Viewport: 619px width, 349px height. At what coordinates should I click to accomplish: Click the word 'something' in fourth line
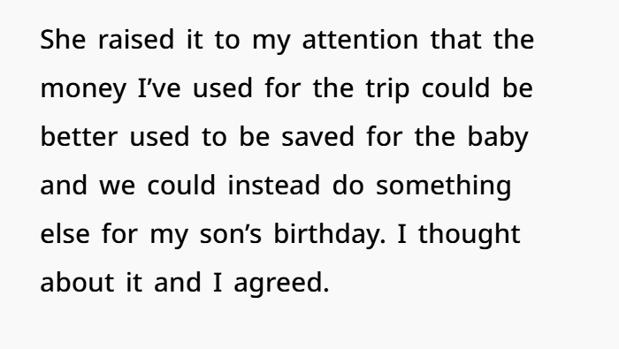(443, 186)
